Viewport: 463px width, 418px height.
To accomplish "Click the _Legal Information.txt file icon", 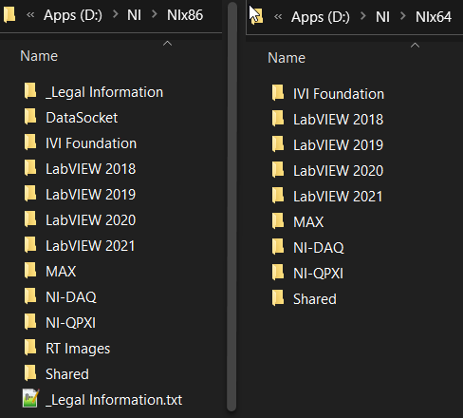I will point(30,398).
